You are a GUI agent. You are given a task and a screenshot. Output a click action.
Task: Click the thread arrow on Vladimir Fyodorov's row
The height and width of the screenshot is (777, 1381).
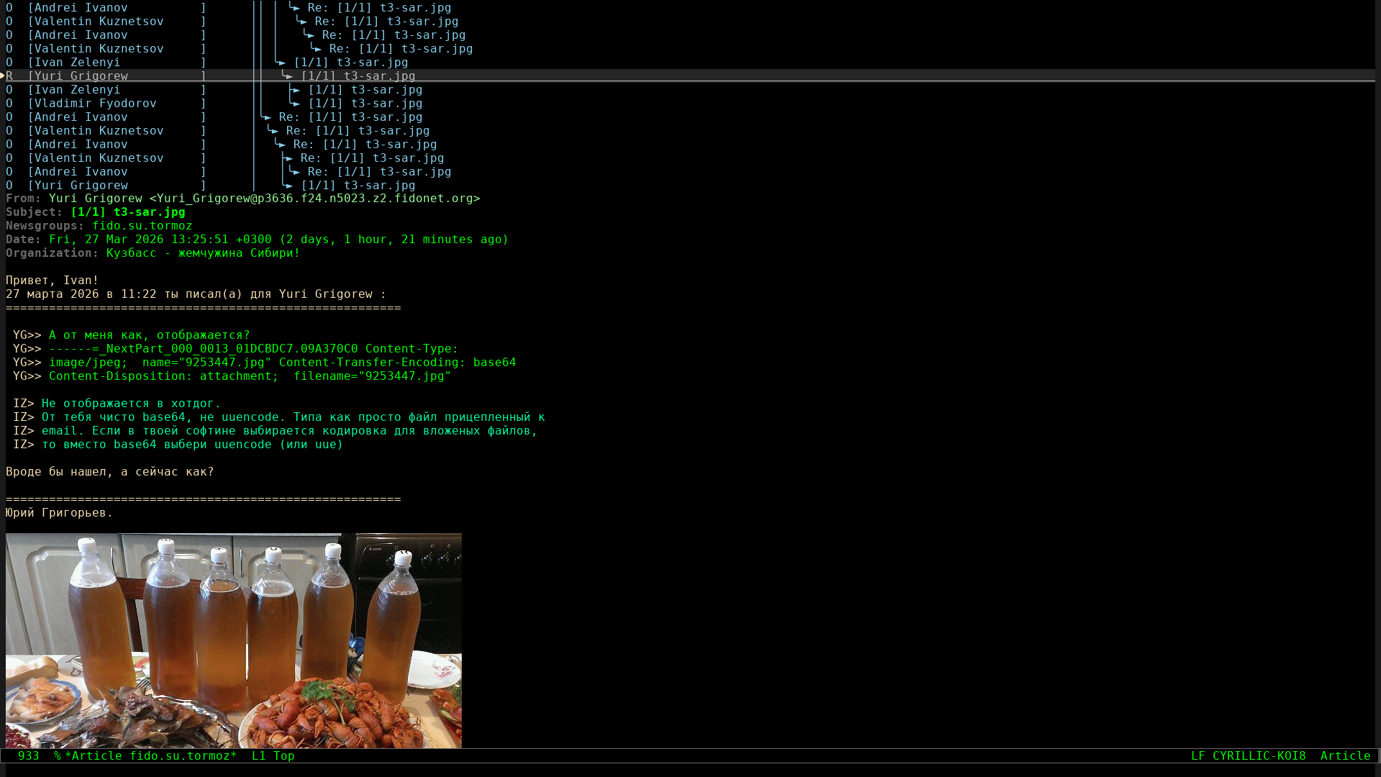click(295, 104)
